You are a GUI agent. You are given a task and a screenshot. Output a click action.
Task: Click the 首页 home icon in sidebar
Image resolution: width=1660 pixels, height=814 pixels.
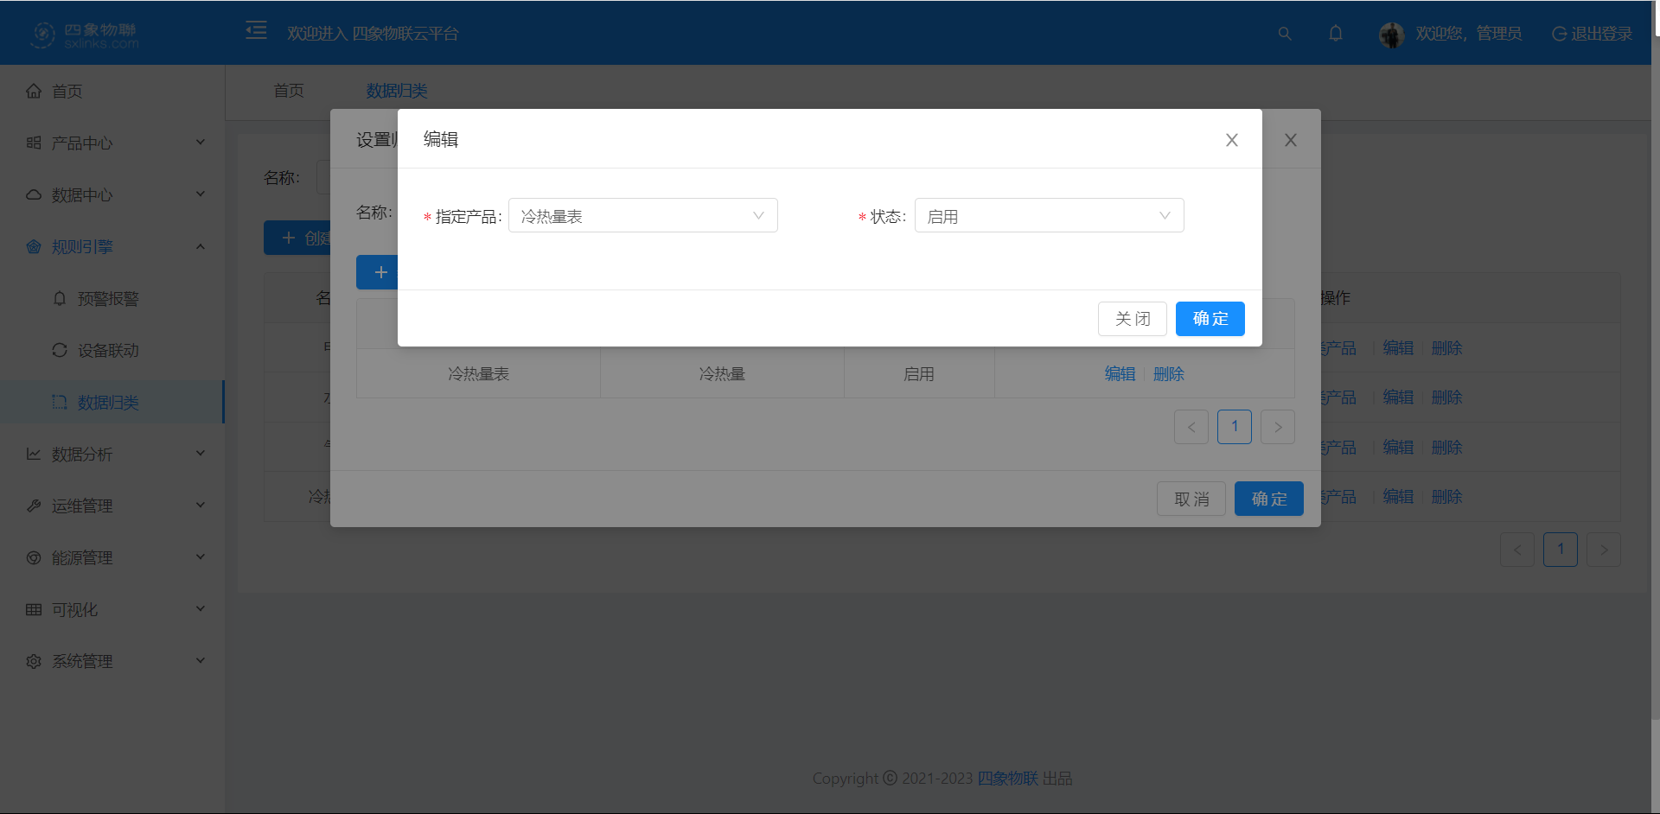(x=33, y=90)
